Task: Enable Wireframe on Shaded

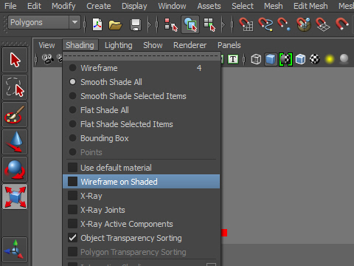Action: (142, 182)
